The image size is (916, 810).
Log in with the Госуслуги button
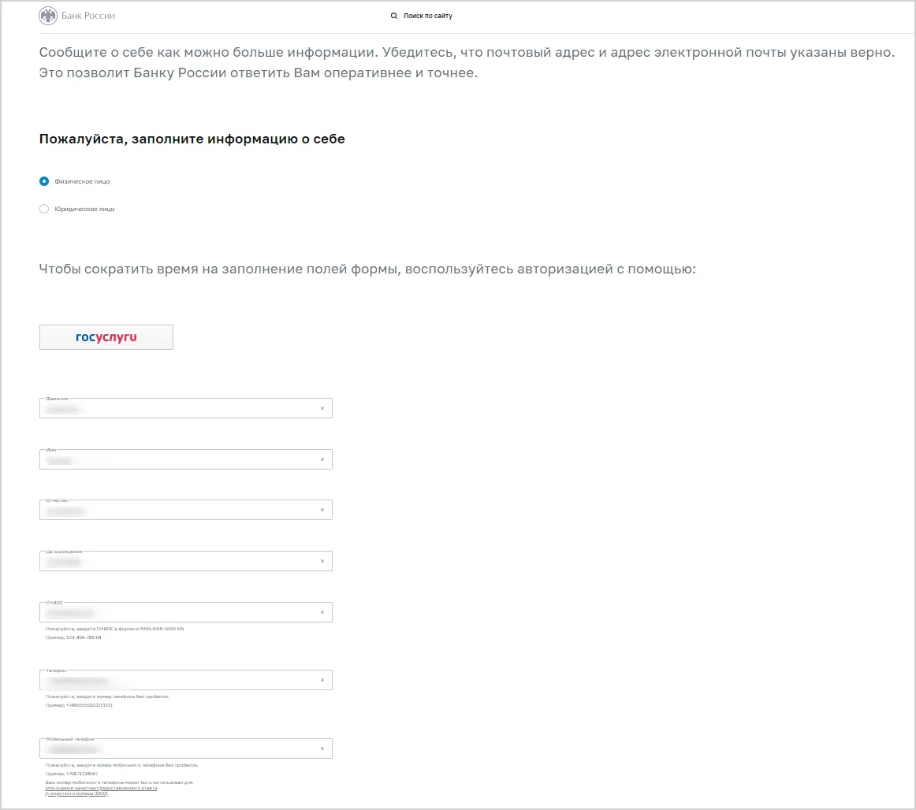pos(106,337)
